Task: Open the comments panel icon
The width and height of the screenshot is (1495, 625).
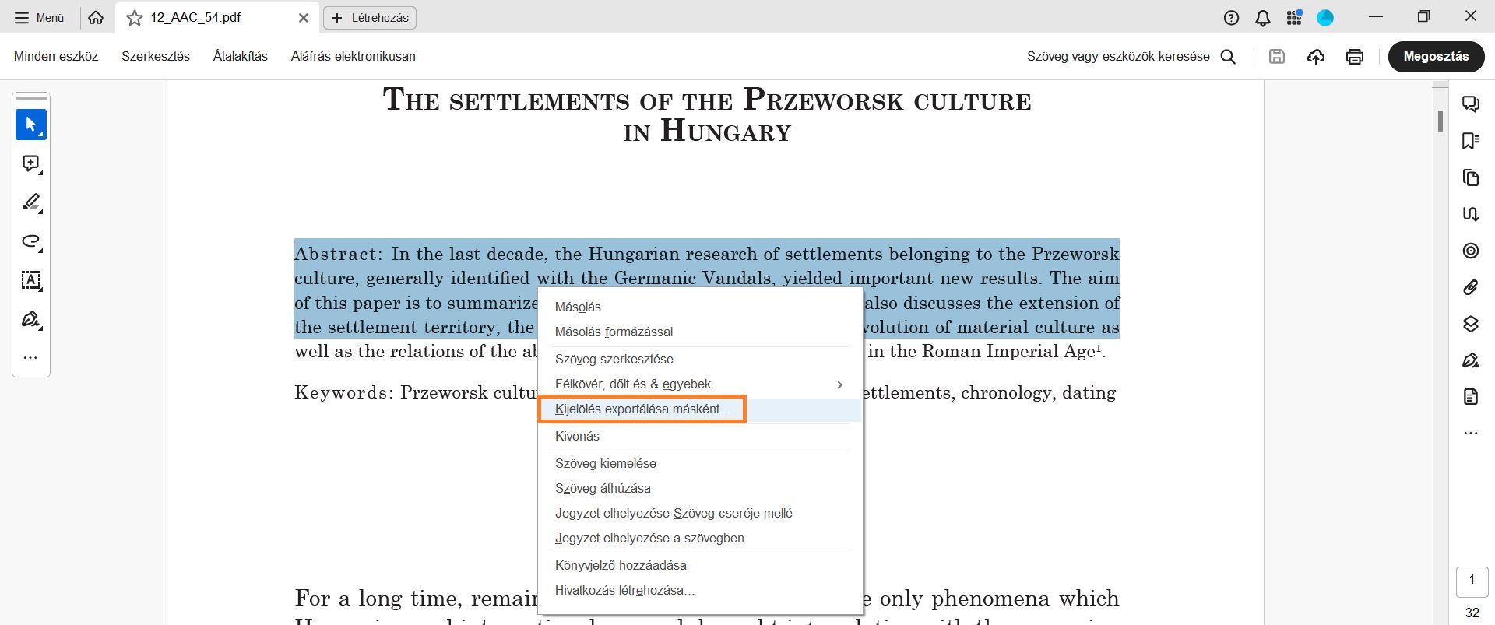Action: click(x=1471, y=104)
